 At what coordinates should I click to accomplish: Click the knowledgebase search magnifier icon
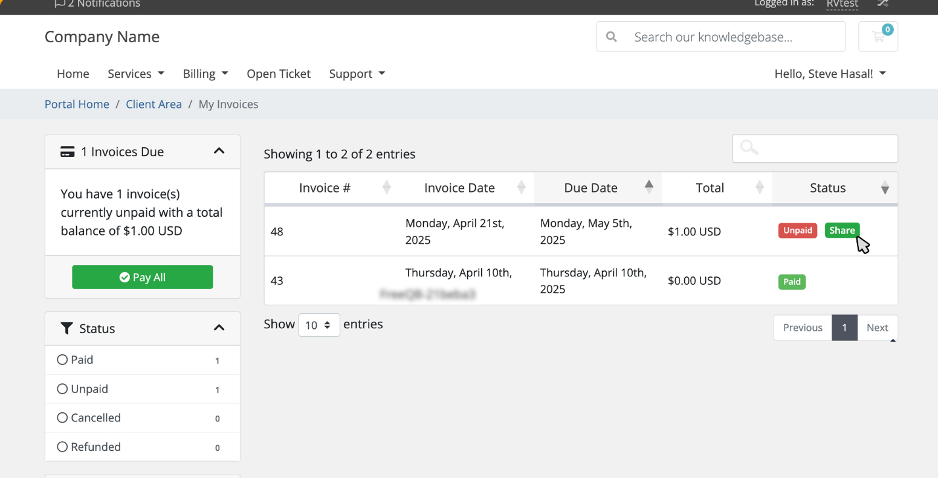612,37
